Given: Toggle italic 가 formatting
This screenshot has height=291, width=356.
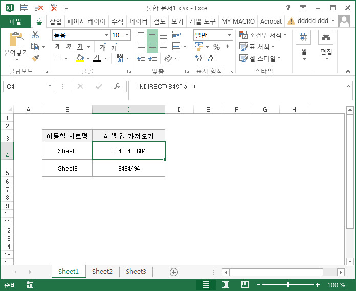Looking at the screenshot, I should tap(69, 47).
